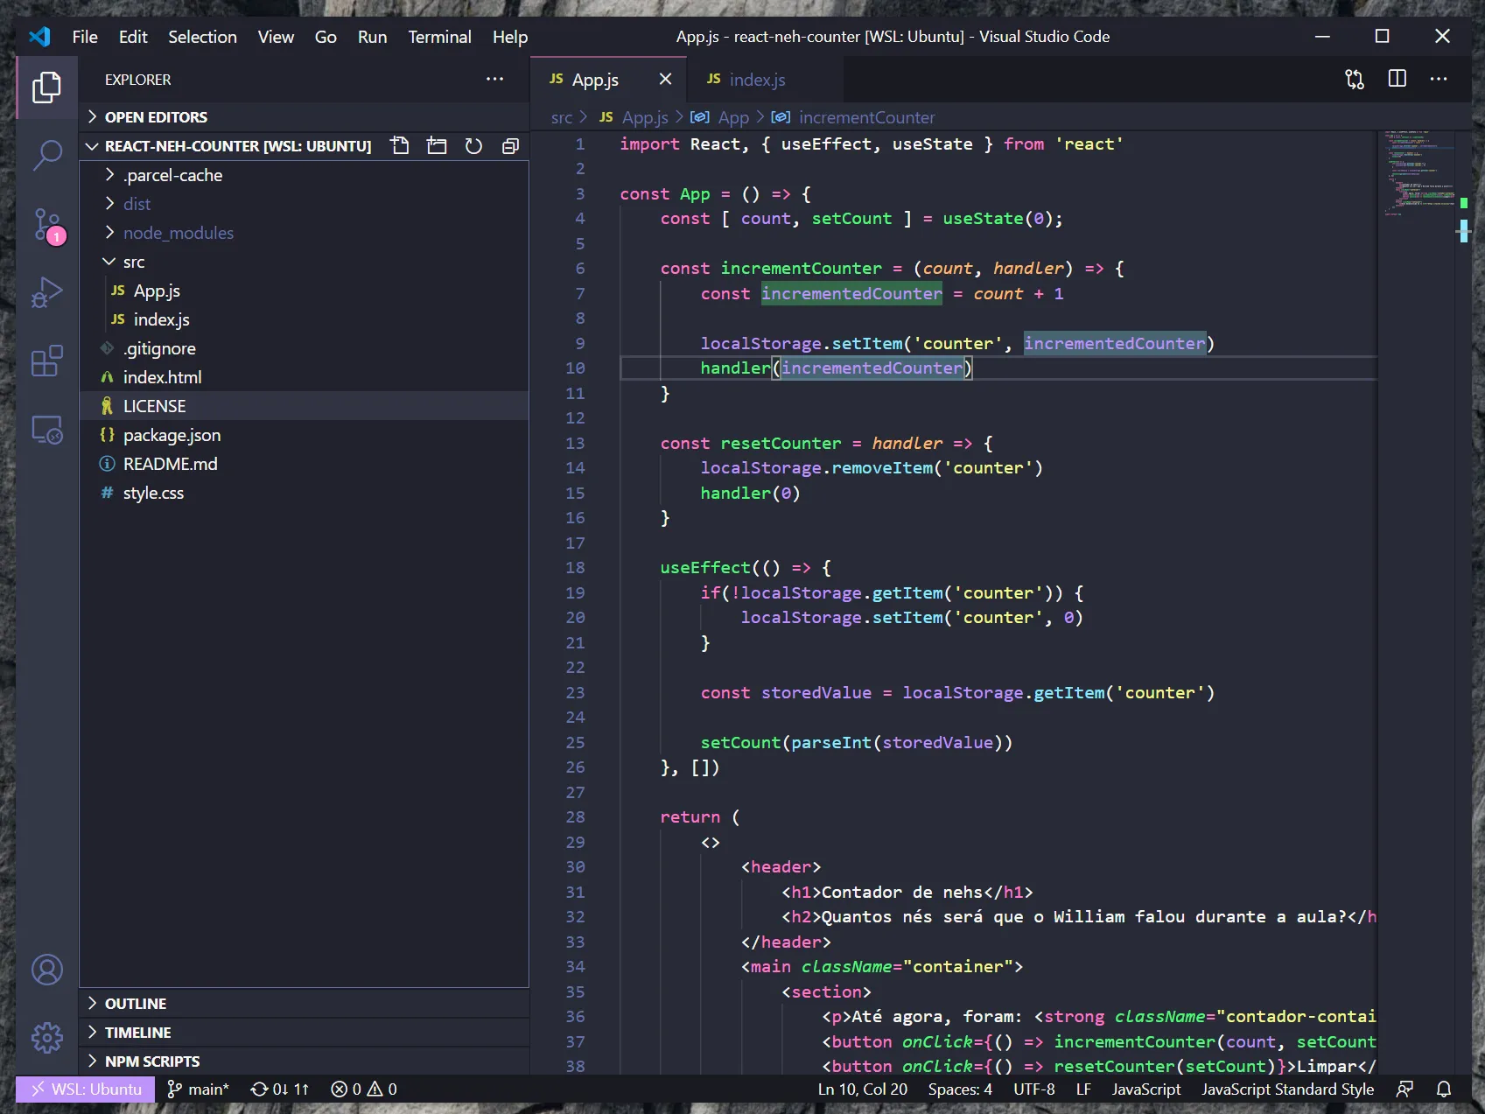Collapse all folders in the Explorer
Viewport: 1485px width, 1114px height.
coord(510,145)
